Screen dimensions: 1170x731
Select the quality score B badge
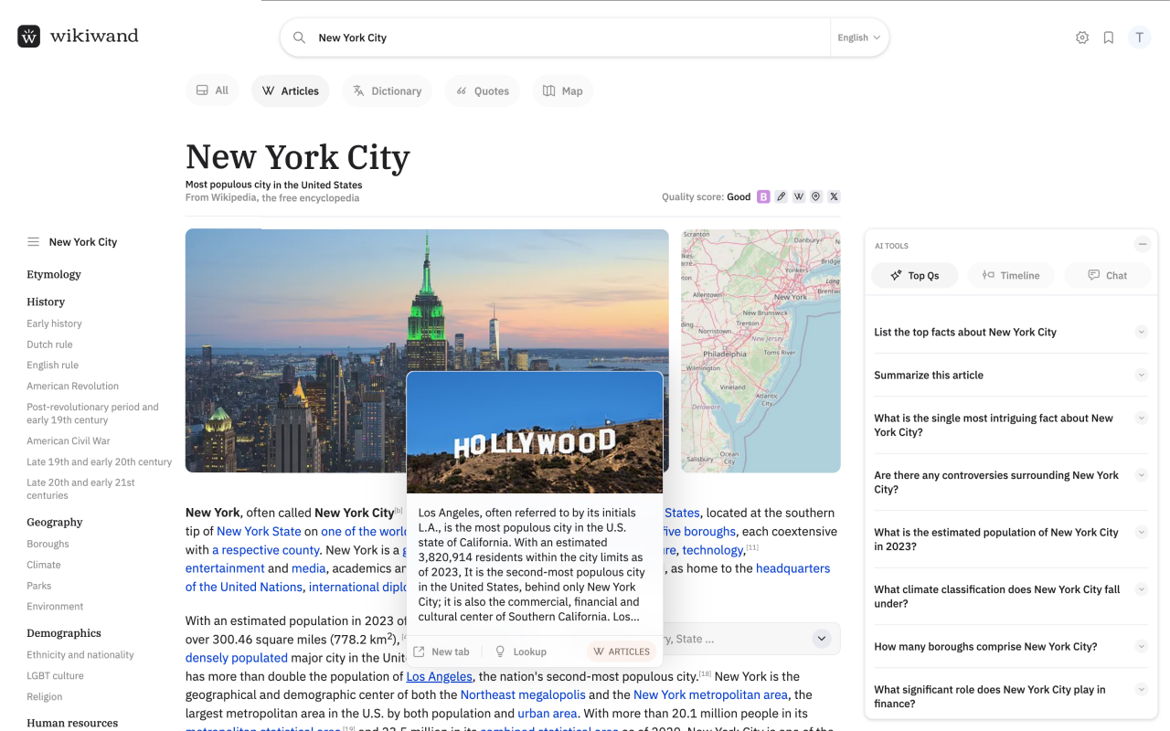[x=763, y=196]
